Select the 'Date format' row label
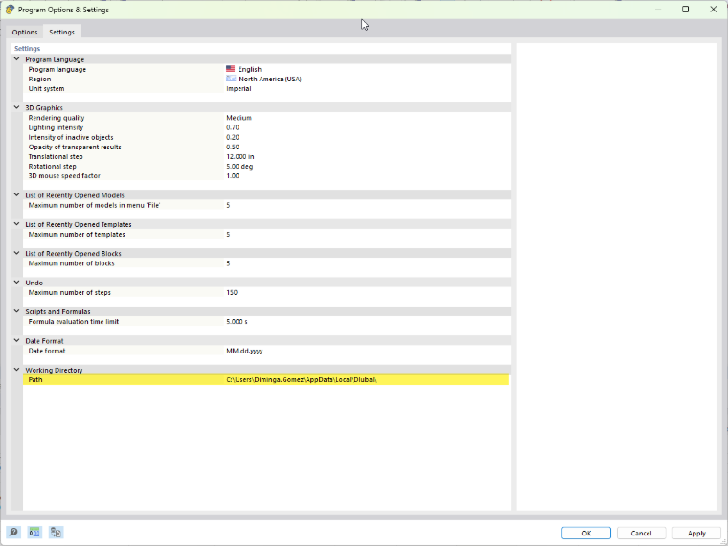The width and height of the screenshot is (728, 546). click(x=47, y=351)
